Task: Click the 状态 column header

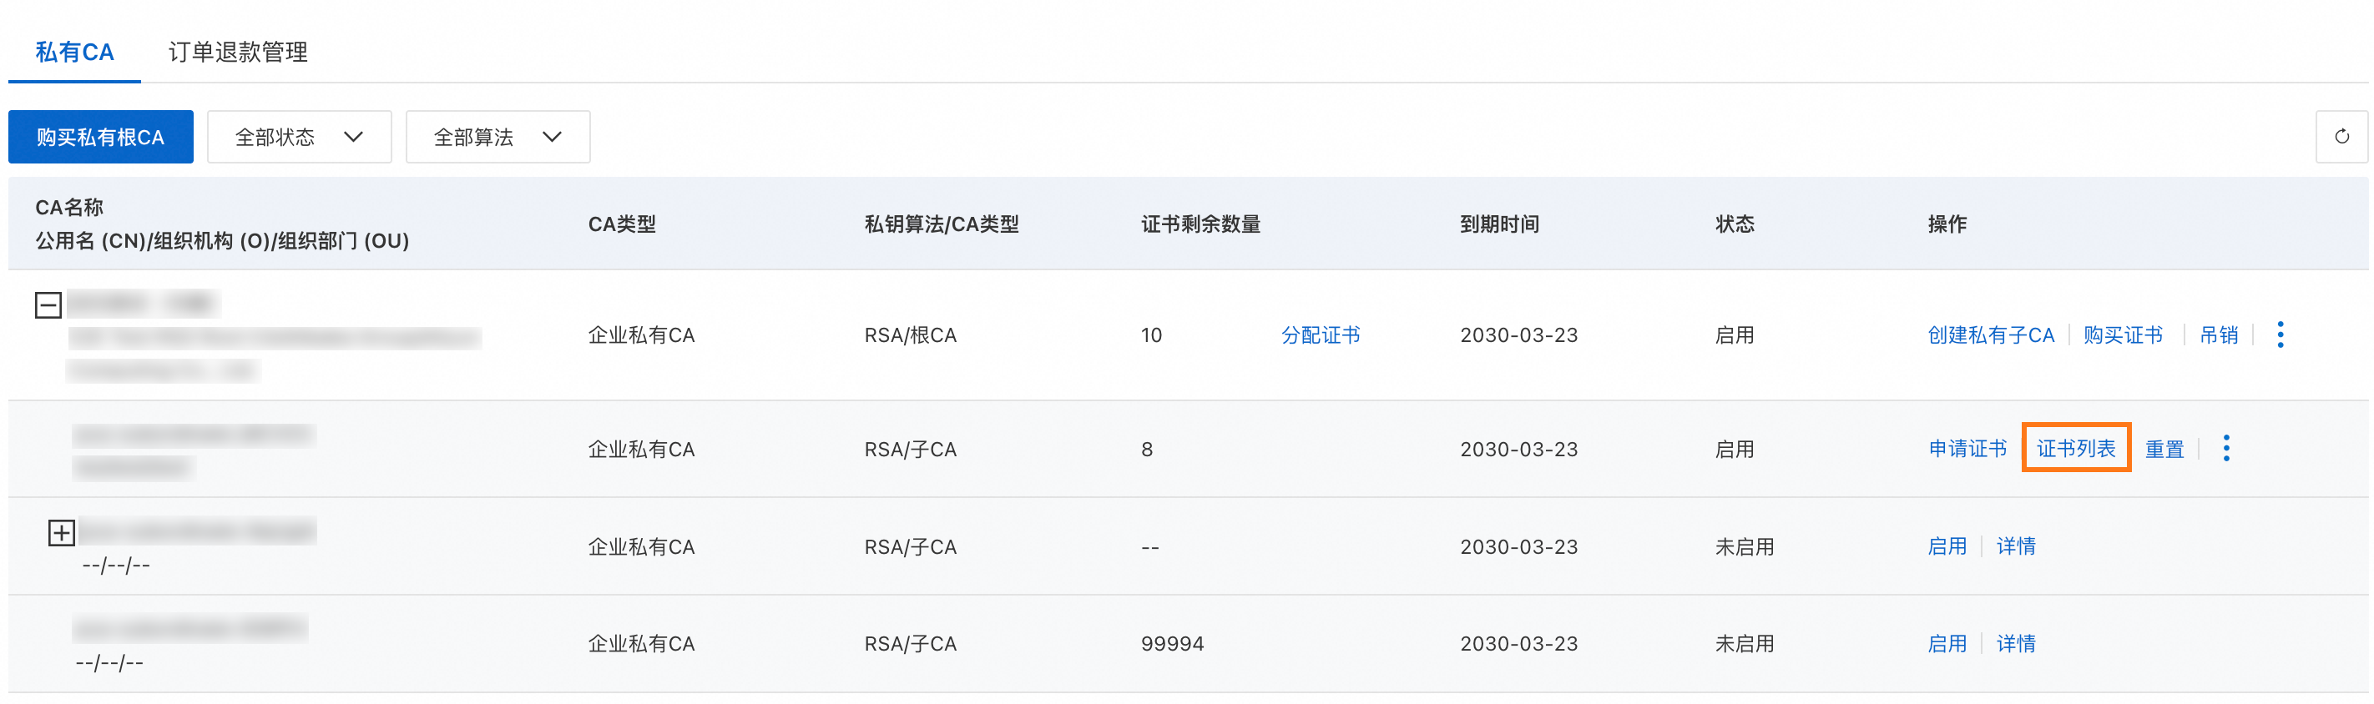Action: 1735,224
